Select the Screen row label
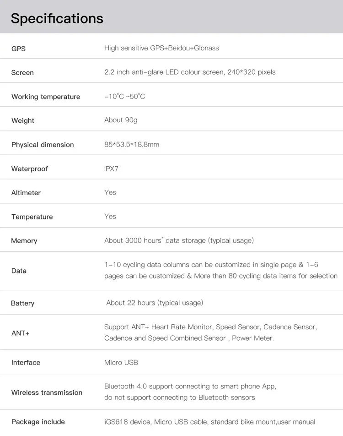343x436 pixels. click(22, 72)
